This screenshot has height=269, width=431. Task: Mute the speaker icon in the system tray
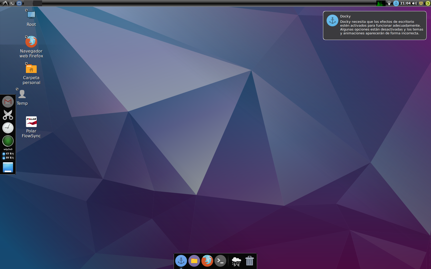[414, 3]
